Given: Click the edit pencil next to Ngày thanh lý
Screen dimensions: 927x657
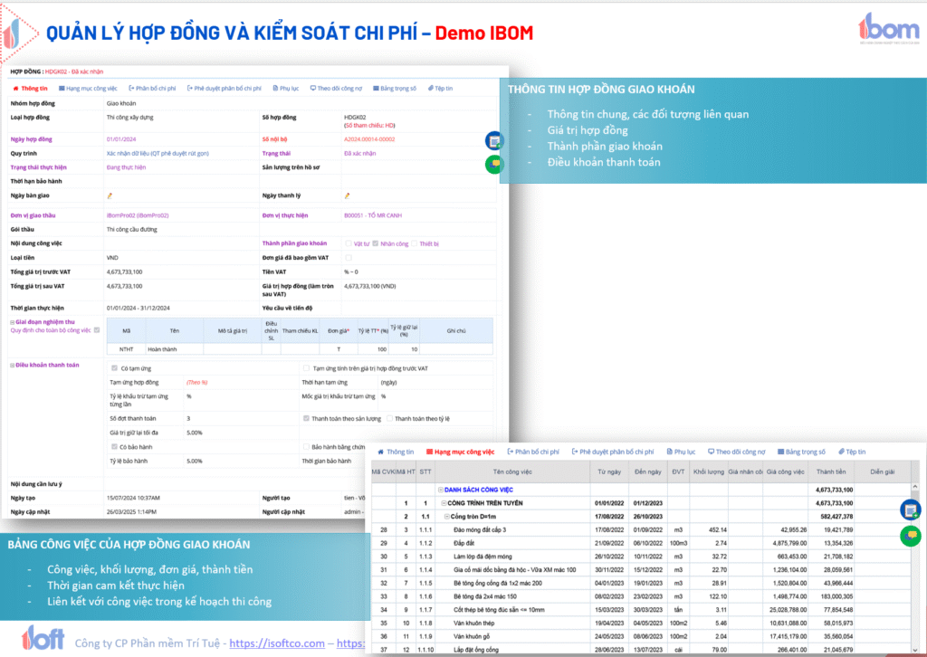Looking at the screenshot, I should [347, 195].
